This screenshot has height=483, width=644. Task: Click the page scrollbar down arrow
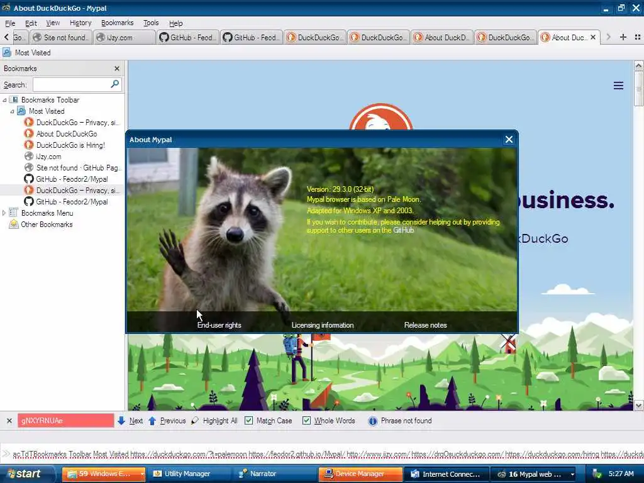[638, 406]
